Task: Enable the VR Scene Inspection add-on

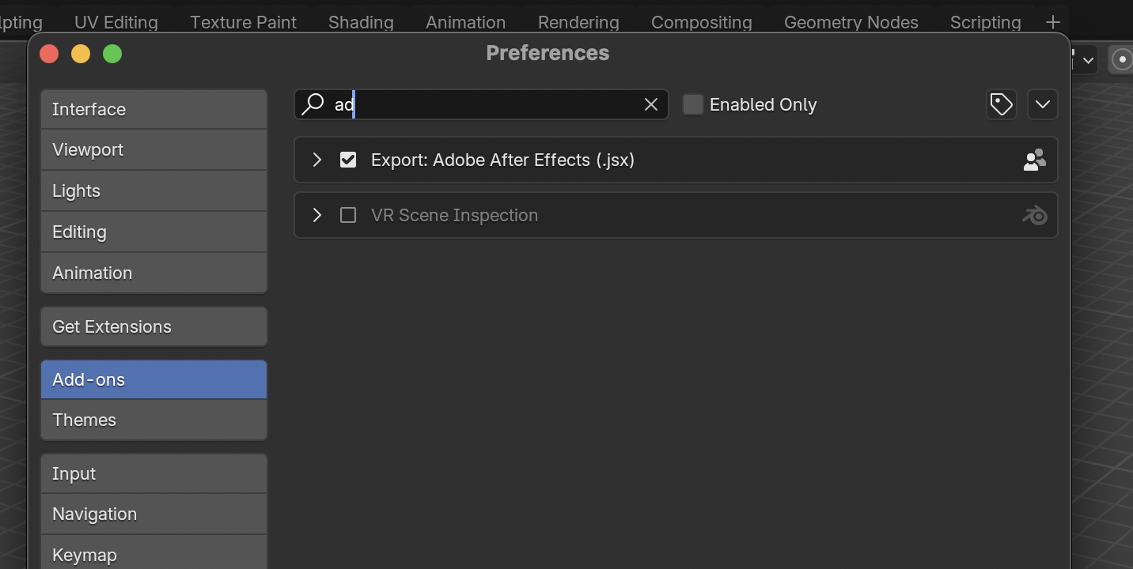Action: coord(348,215)
